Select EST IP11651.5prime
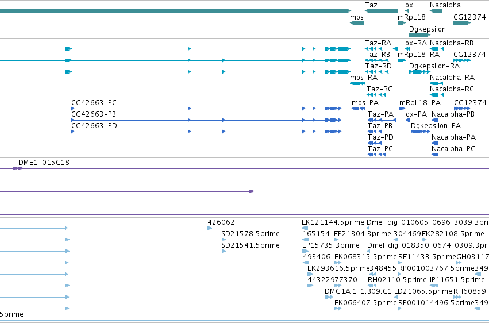Image resolution: width=489 pixels, height=323 pixels. point(457,280)
